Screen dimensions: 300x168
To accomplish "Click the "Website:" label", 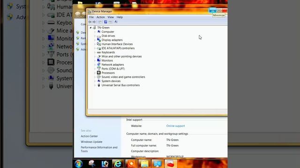I will (x=136, y=126).
